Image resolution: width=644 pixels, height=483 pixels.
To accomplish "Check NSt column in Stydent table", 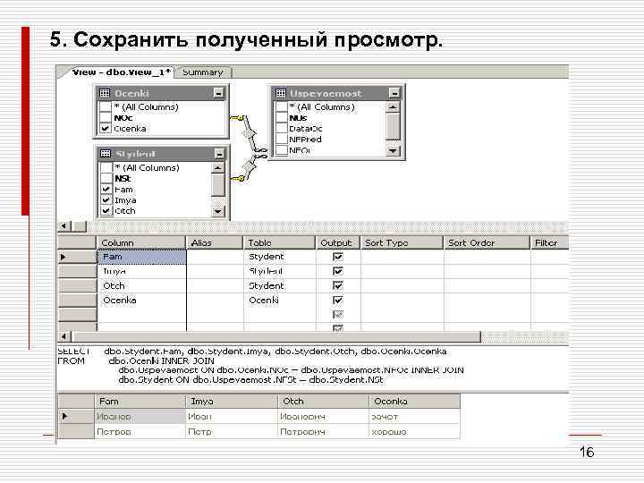I will click(x=106, y=178).
